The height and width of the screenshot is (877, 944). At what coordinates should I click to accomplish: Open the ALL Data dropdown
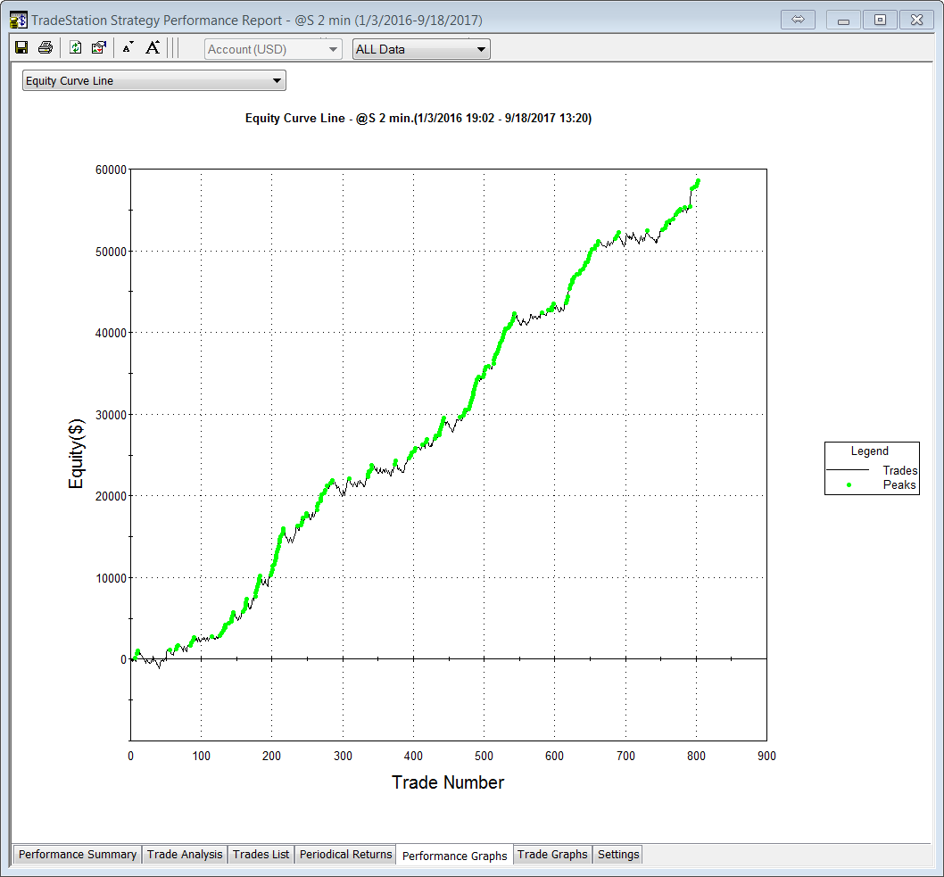coord(421,49)
